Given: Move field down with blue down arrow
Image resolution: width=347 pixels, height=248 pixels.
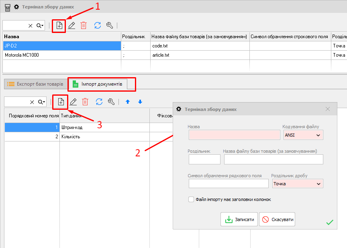Looking at the screenshot, I should (140, 102).
